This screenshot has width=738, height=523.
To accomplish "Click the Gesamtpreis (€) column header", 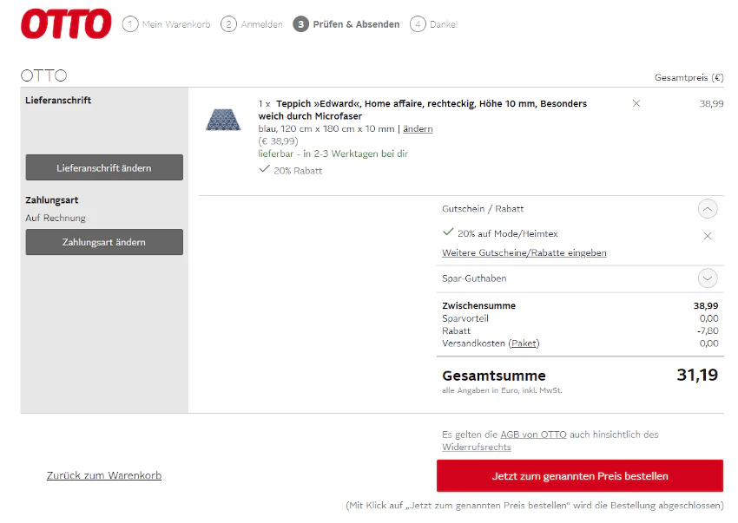I will [689, 77].
